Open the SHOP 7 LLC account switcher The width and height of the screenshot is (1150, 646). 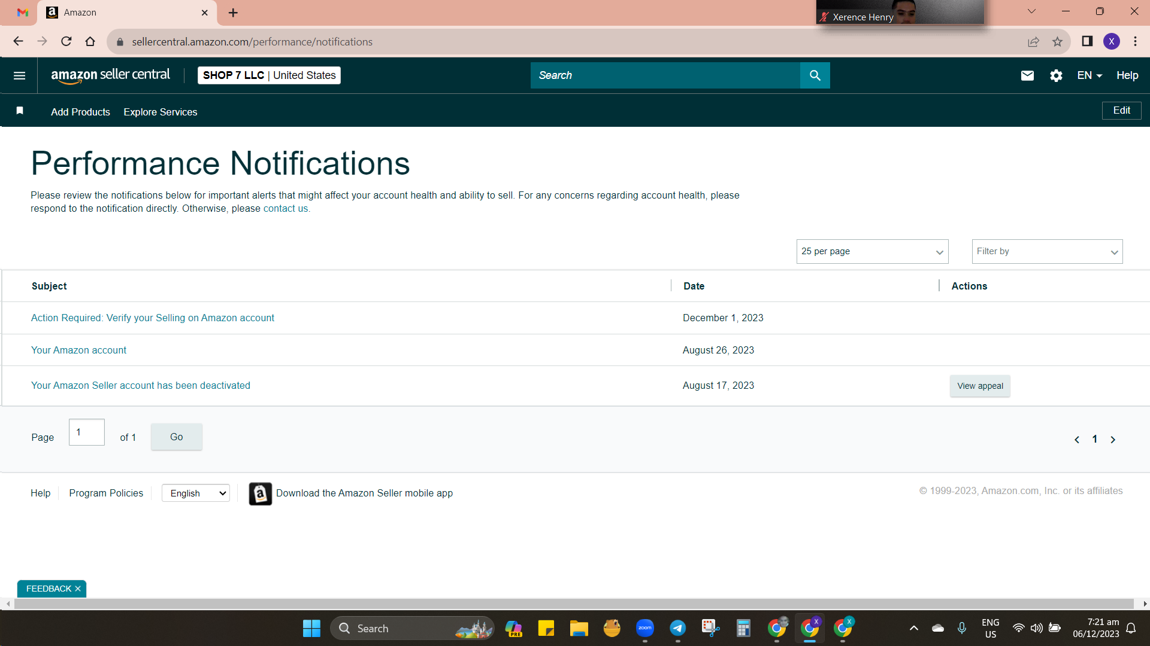(x=269, y=75)
